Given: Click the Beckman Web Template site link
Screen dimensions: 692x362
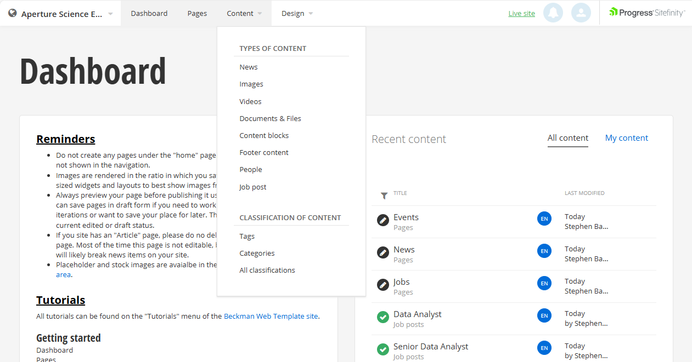Looking at the screenshot, I should click(x=271, y=315).
